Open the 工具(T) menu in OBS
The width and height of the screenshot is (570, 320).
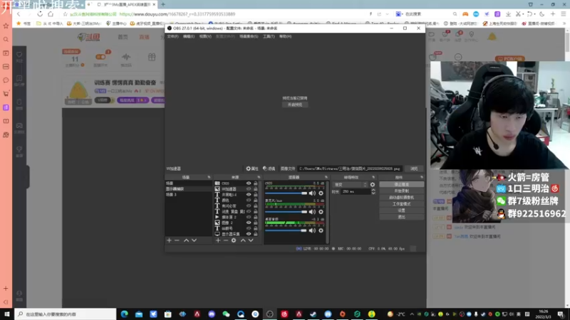[x=269, y=36]
